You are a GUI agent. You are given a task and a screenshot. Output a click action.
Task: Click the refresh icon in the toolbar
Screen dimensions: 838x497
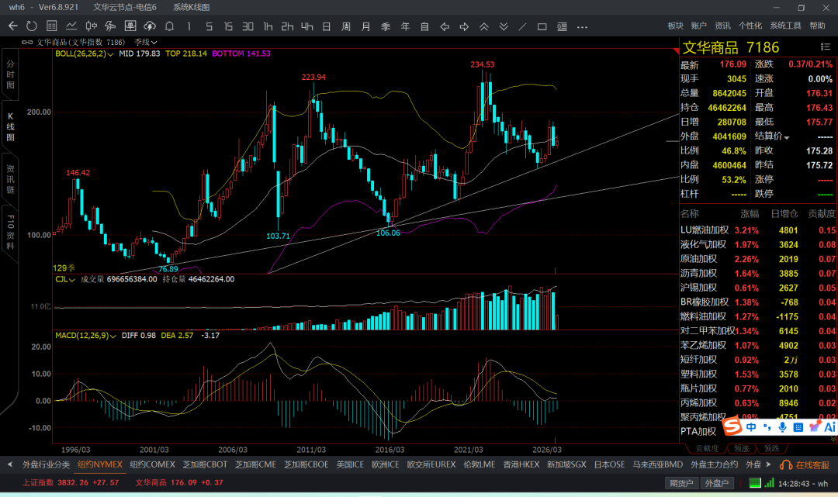32,26
